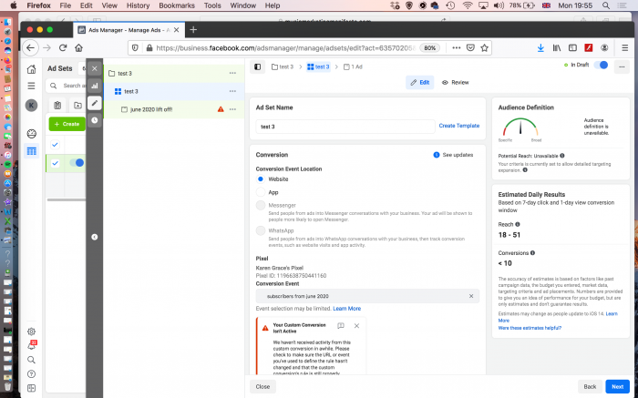Tick the header checkbox in the Ad Sets table

click(x=56, y=144)
